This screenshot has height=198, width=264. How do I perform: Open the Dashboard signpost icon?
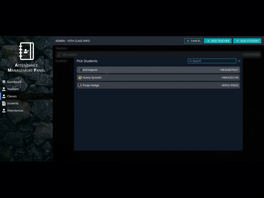point(4,82)
